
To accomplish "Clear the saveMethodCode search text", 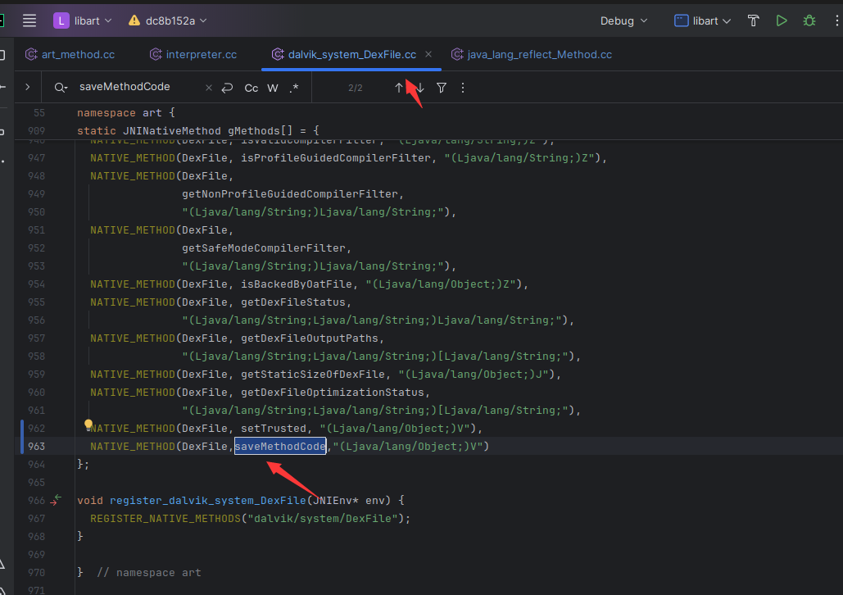I will [208, 88].
